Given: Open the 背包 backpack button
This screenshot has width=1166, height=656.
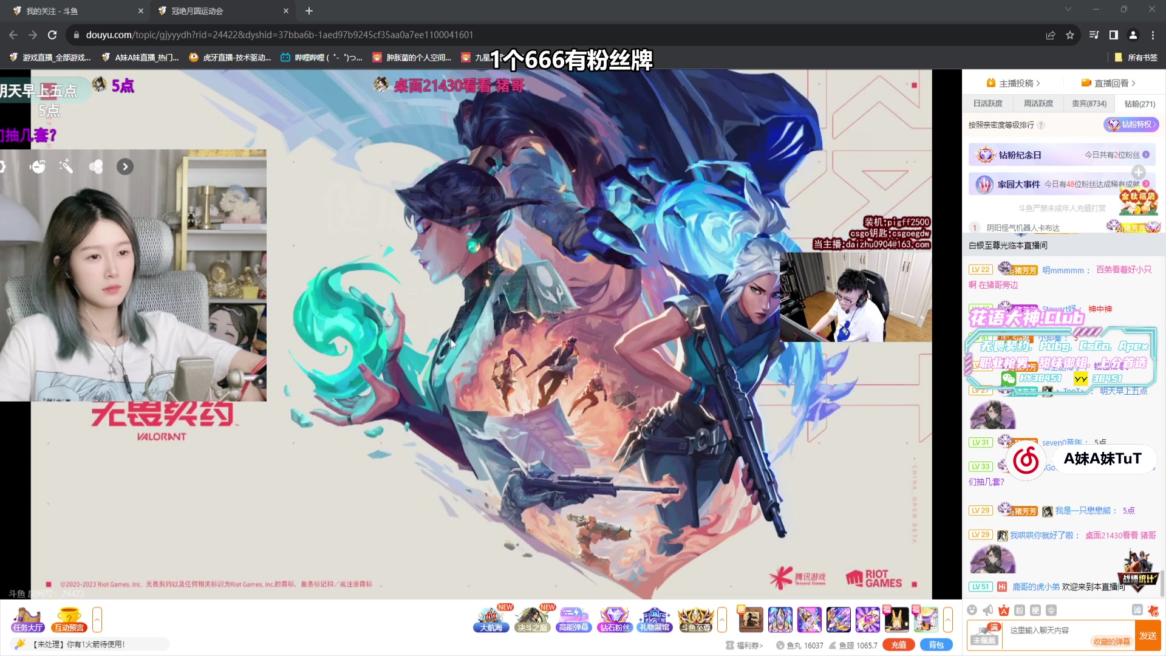Looking at the screenshot, I should coord(936,645).
